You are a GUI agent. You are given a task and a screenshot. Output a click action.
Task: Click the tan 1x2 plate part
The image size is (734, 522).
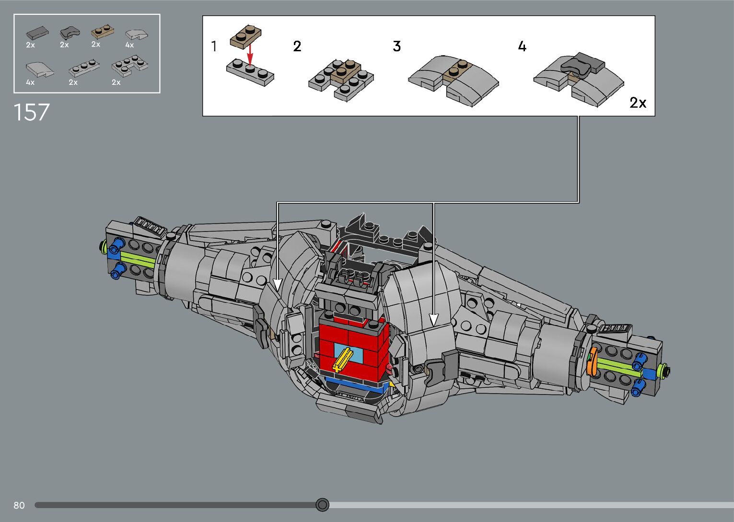(102, 32)
